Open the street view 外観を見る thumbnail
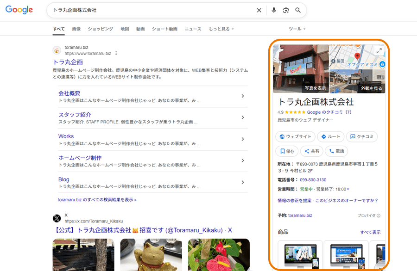417x271 pixels. pyautogui.click(x=357, y=81)
